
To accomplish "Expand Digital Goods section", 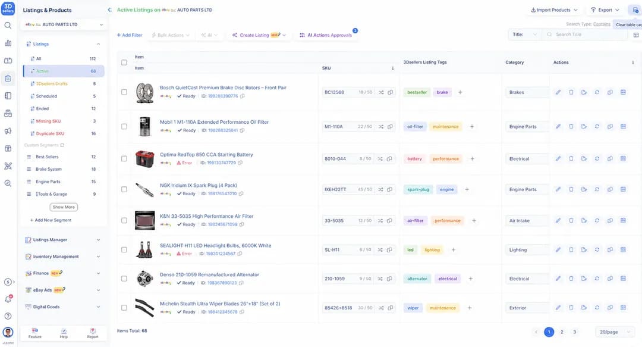I will pyautogui.click(x=64, y=307).
